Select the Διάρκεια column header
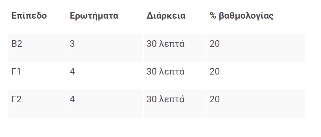The image size is (321, 137). (166, 15)
